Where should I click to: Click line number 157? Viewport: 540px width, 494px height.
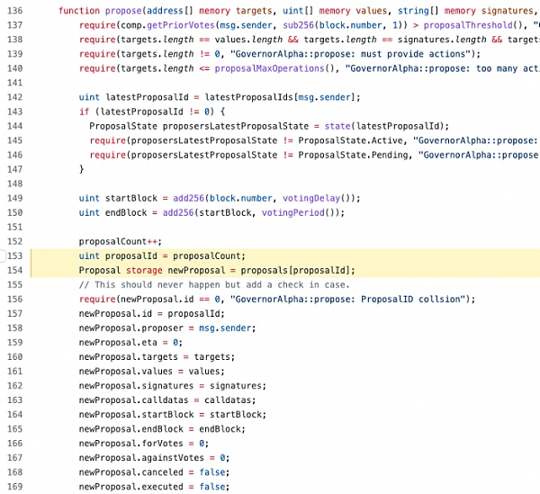(x=14, y=314)
